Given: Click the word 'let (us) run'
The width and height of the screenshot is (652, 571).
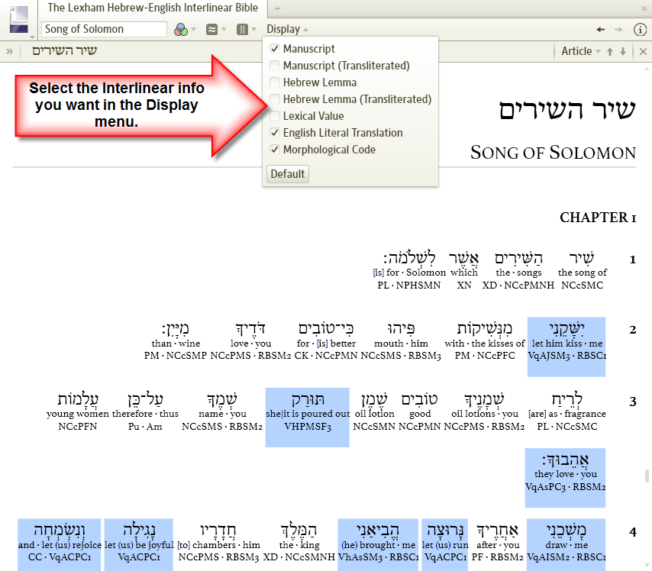Looking at the screenshot, I should 445,545.
